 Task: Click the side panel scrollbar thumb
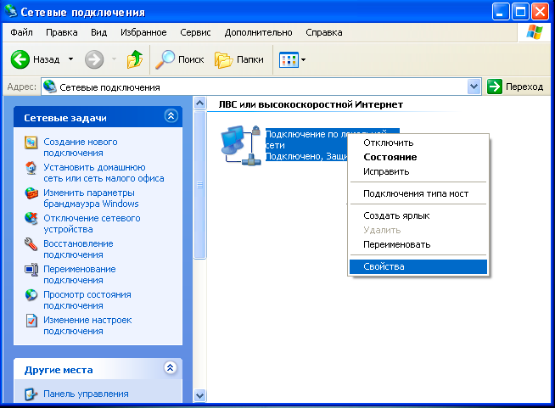pos(200,185)
